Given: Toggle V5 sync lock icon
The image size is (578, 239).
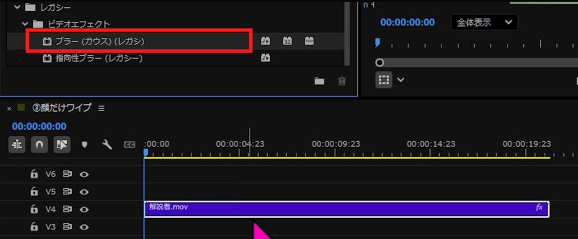Looking at the screenshot, I should (68, 192).
